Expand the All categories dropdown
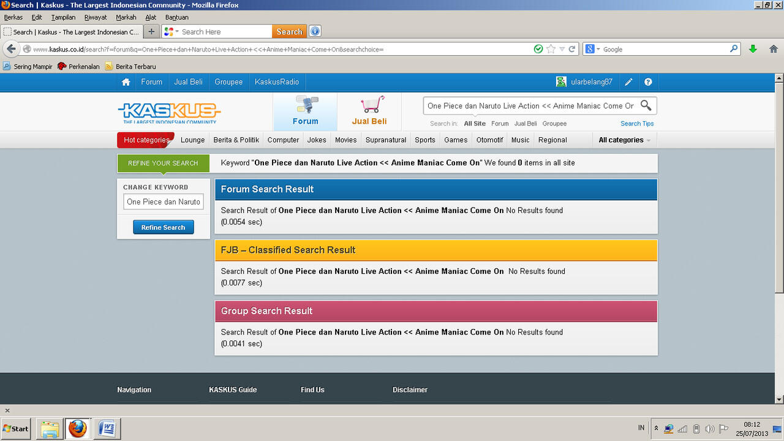Image resolution: width=784 pixels, height=441 pixels. click(624, 140)
